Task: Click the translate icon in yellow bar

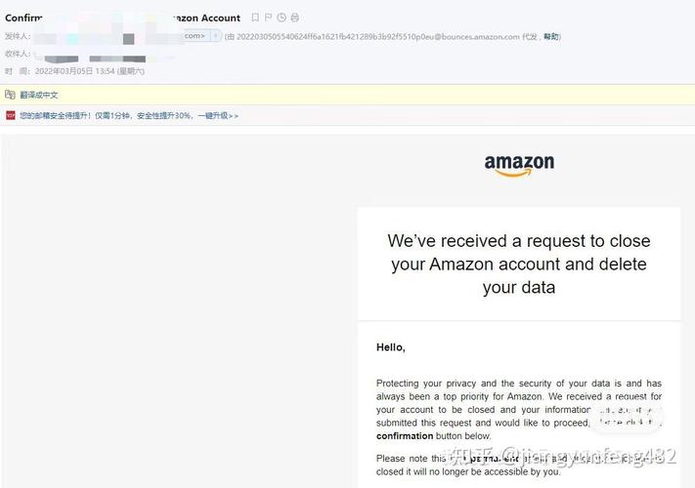Action: [x=10, y=95]
